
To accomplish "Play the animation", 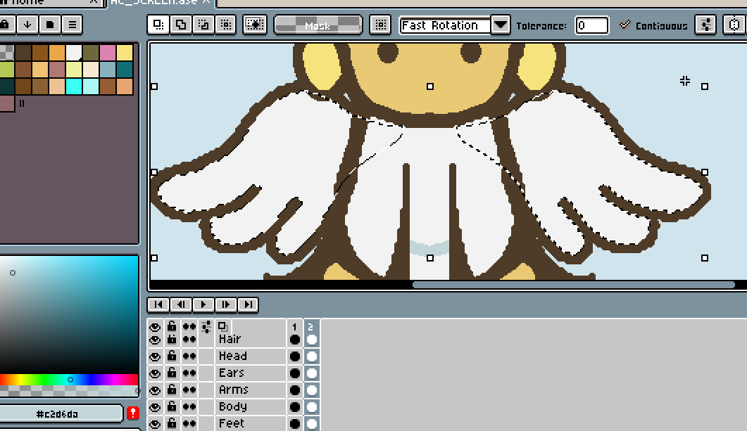I will [x=203, y=304].
